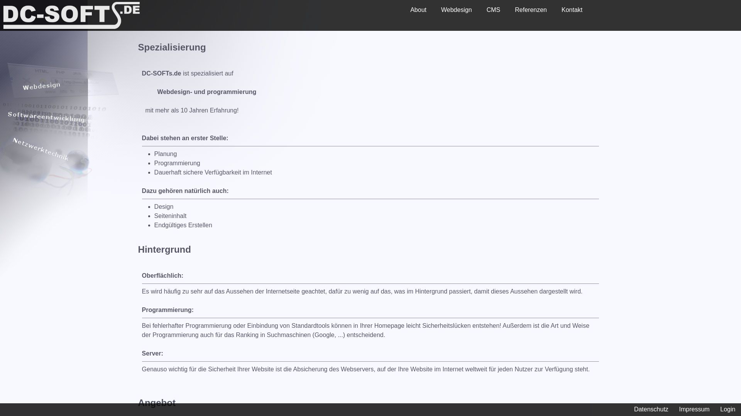Image resolution: width=741 pixels, height=416 pixels.
Task: Select Referenzen in the top menu
Action: point(530,10)
